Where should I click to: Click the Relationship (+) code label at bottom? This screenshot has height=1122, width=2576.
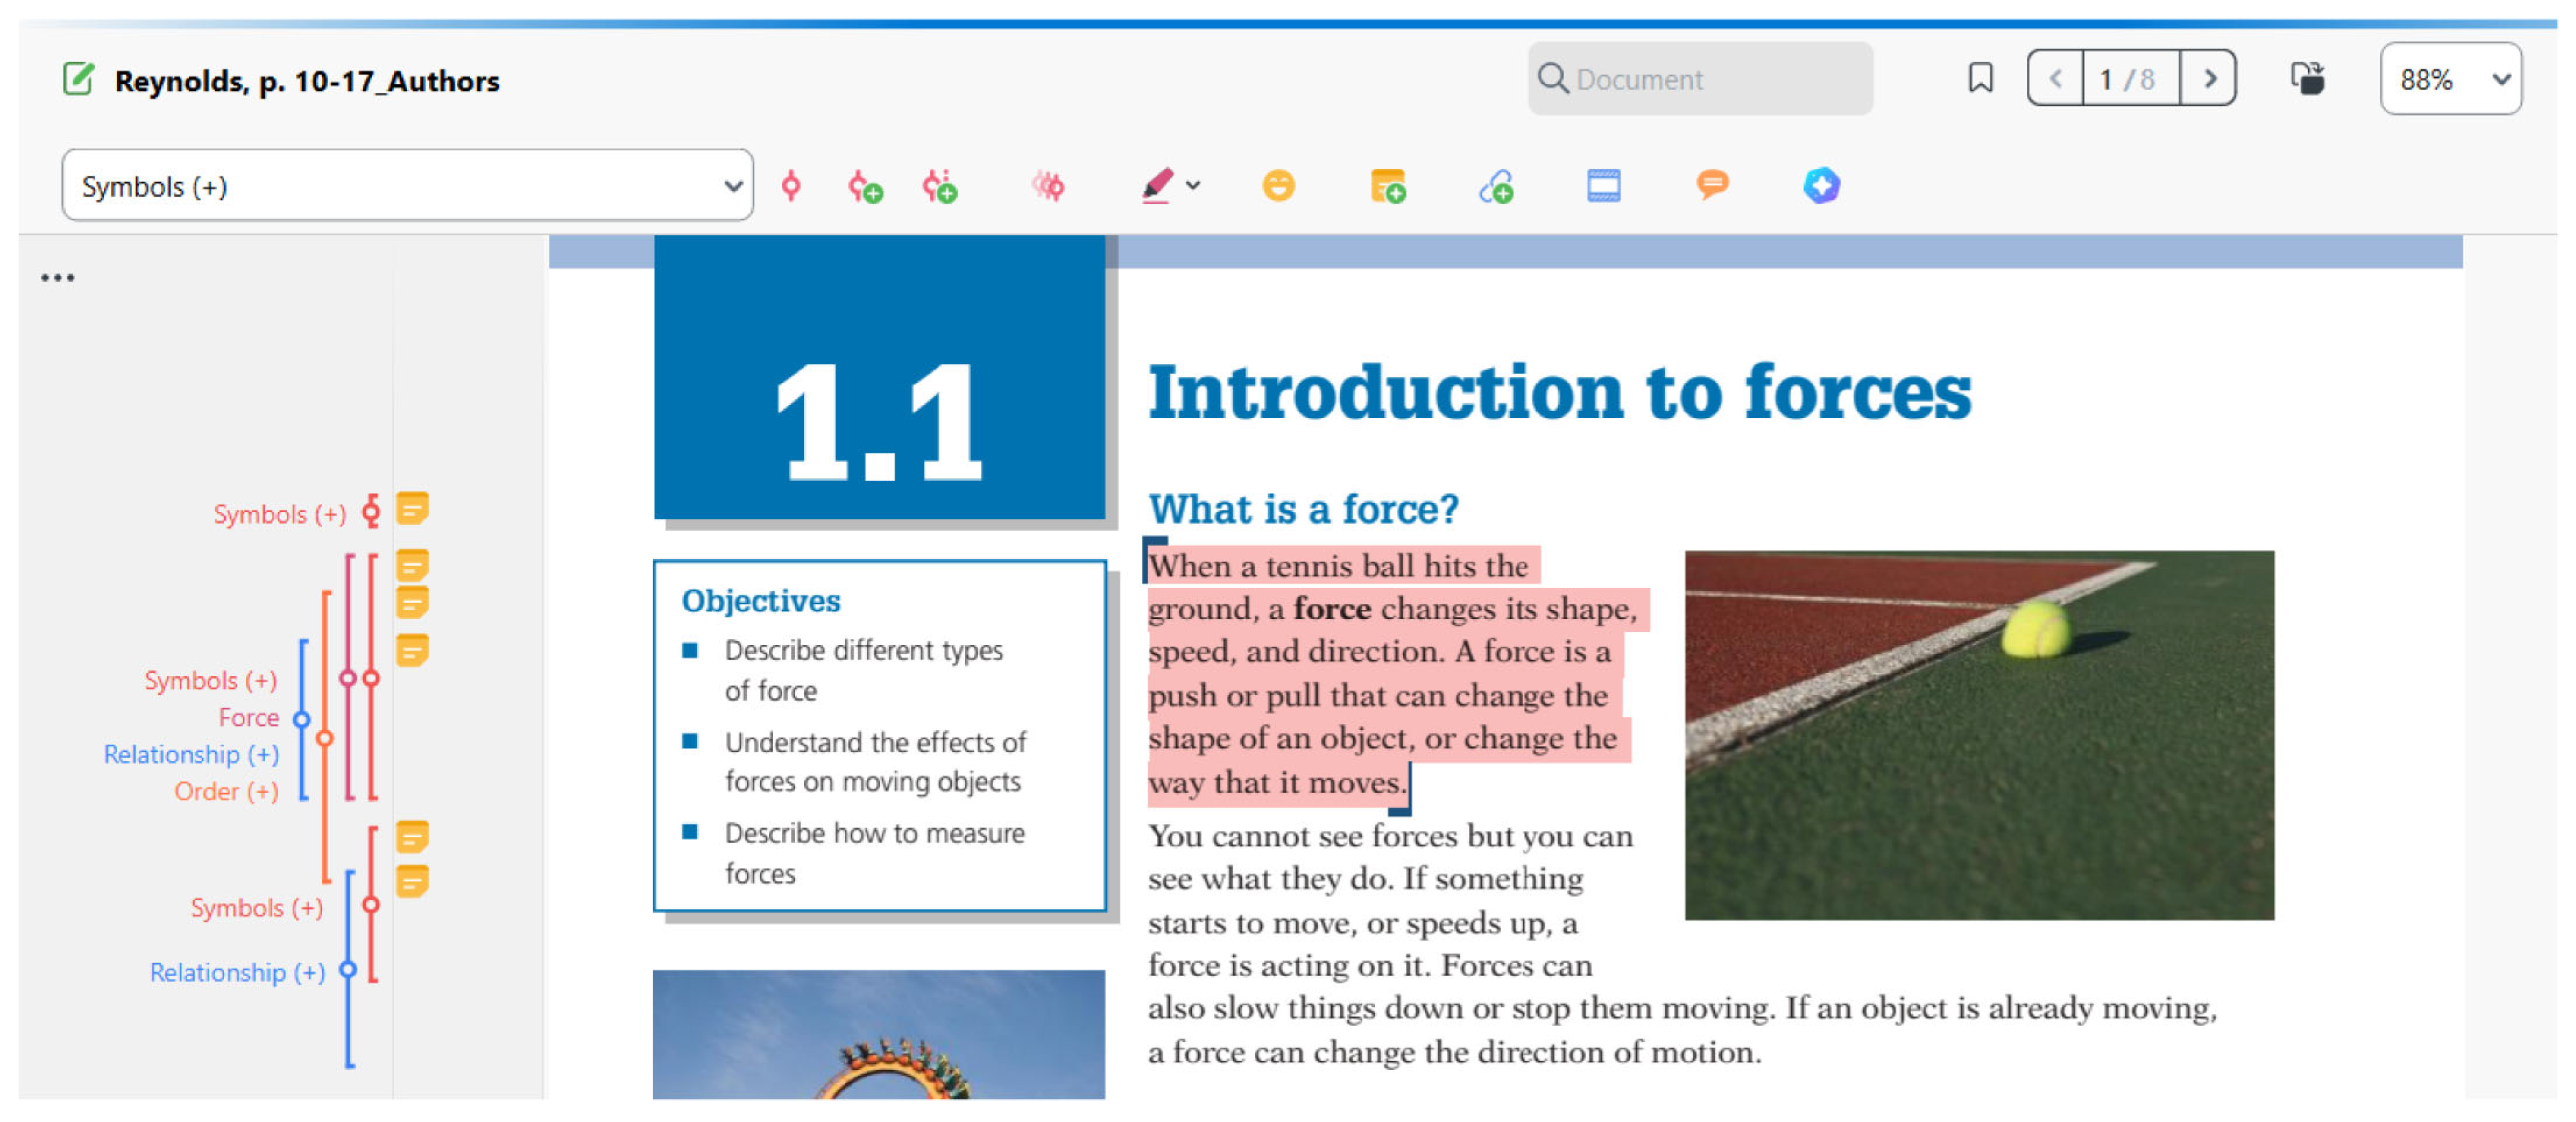(x=237, y=972)
